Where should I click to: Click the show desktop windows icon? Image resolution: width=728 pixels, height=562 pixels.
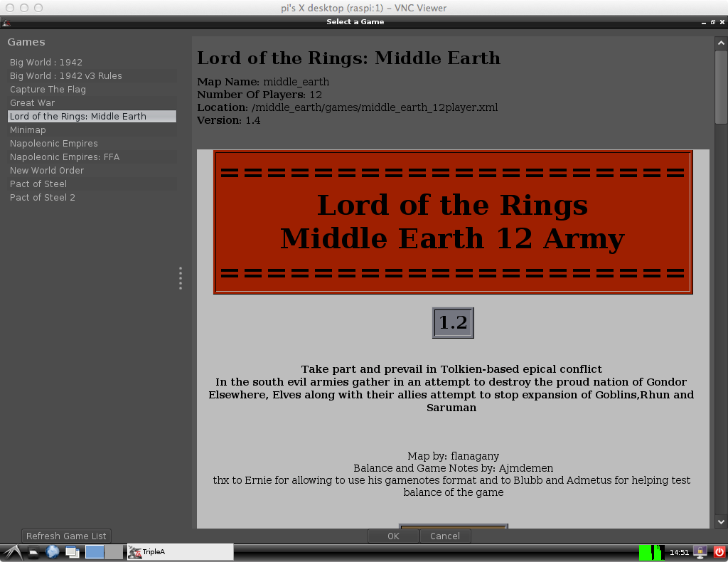click(73, 552)
